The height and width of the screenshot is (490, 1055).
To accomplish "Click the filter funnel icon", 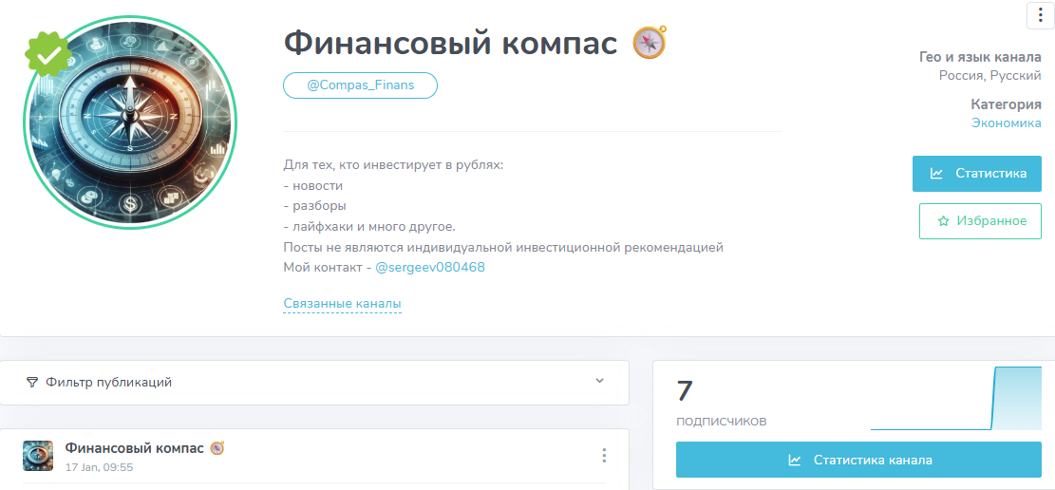I will (31, 383).
